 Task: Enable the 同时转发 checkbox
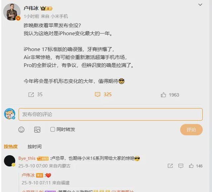(x=53, y=129)
